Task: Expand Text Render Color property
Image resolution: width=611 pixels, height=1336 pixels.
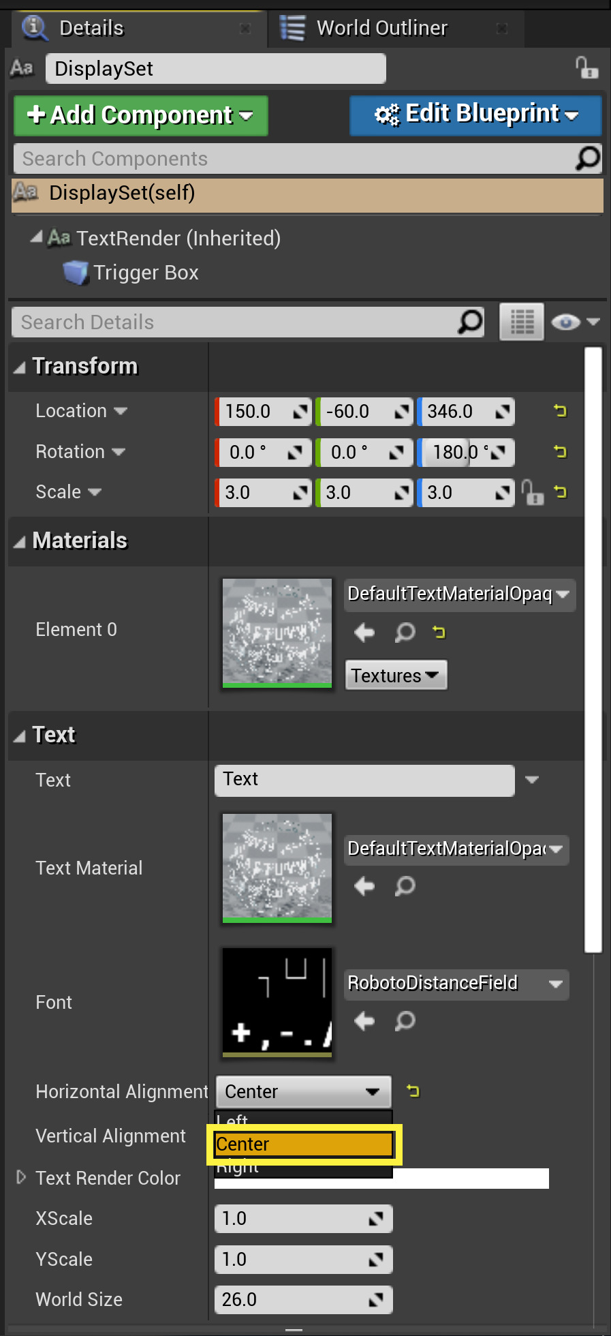Action: pos(21,1177)
